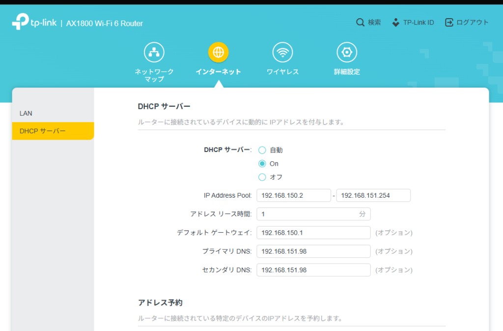Click the TP-Link ID person icon

click(x=394, y=22)
